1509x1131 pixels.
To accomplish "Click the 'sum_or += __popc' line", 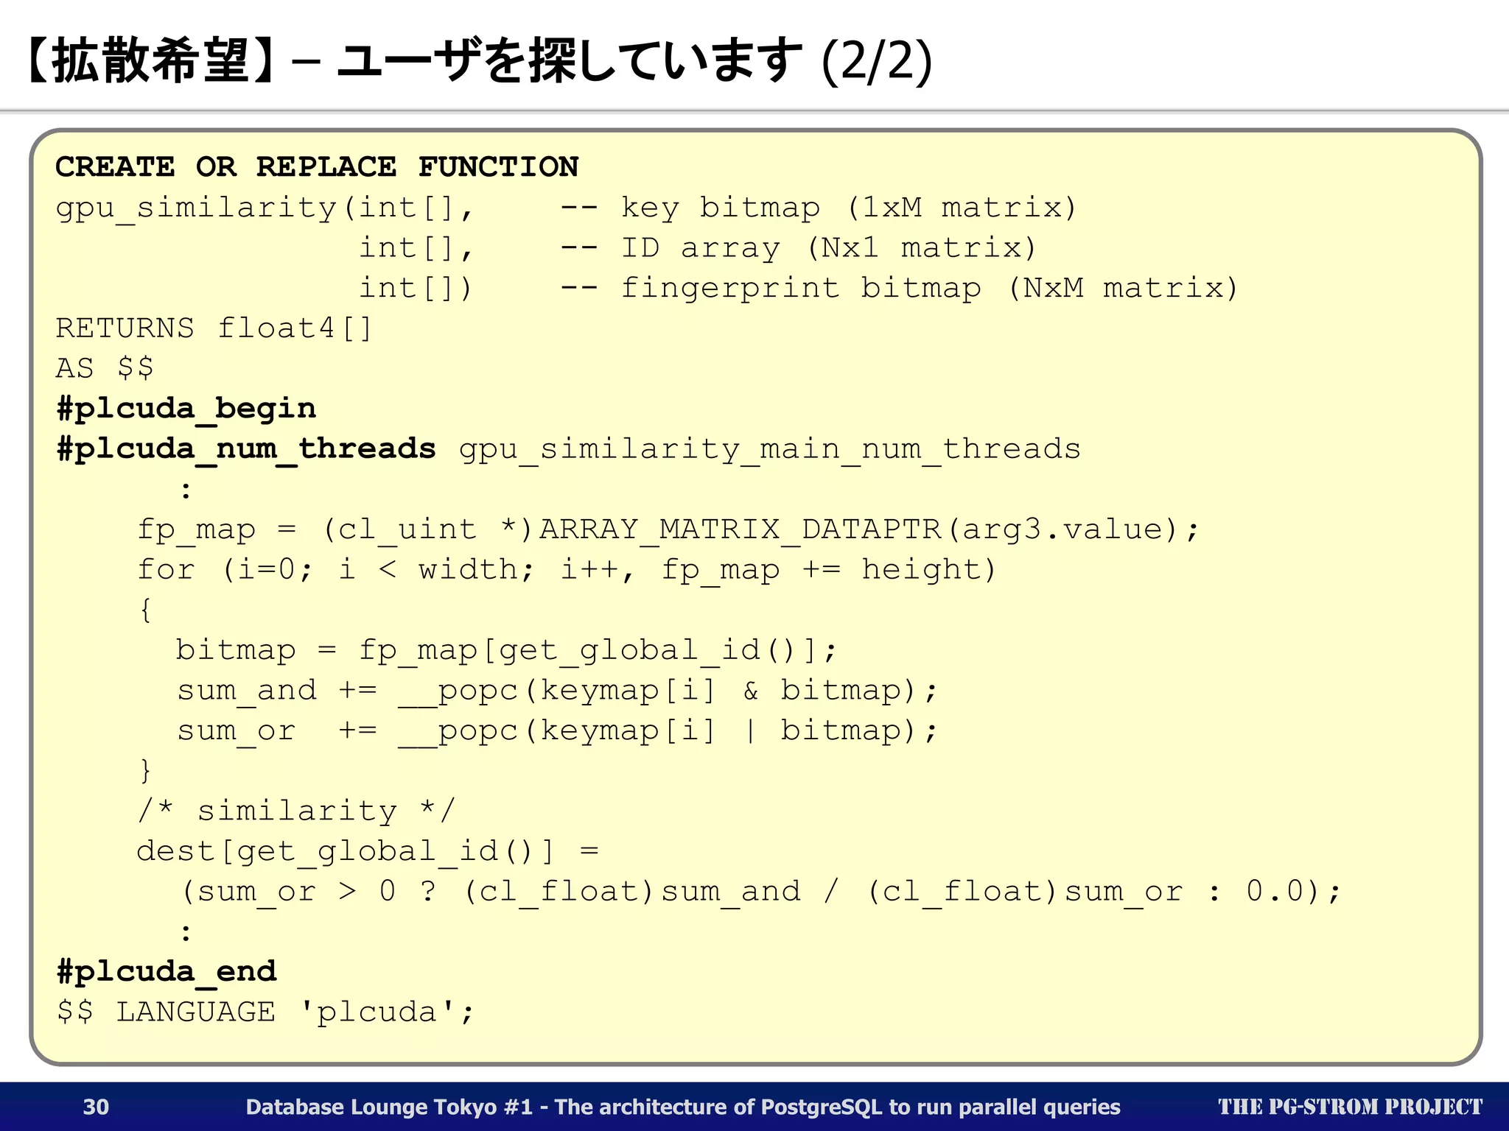I will (x=557, y=731).
